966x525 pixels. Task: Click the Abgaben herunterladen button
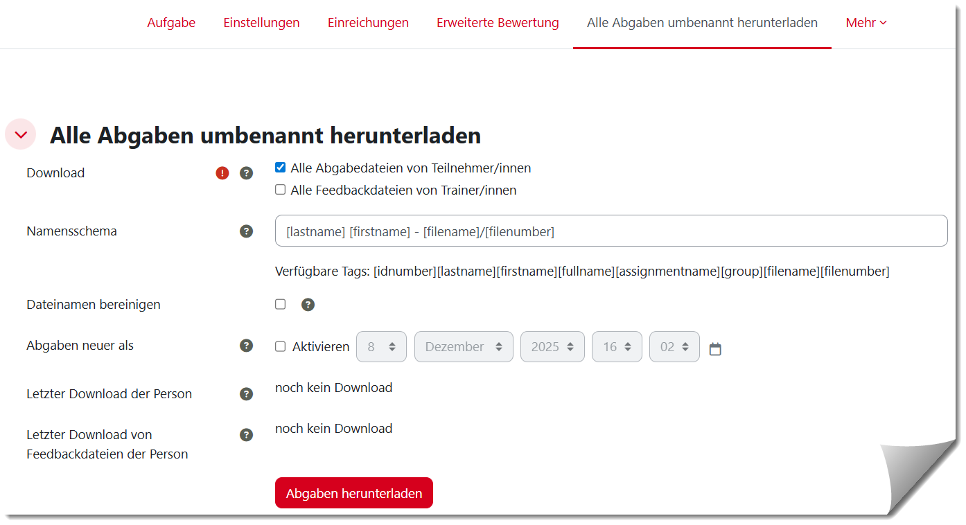(353, 493)
